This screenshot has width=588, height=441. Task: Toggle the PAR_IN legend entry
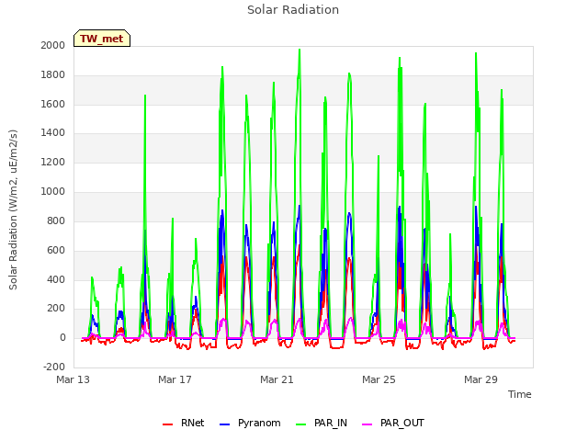pos(322,423)
